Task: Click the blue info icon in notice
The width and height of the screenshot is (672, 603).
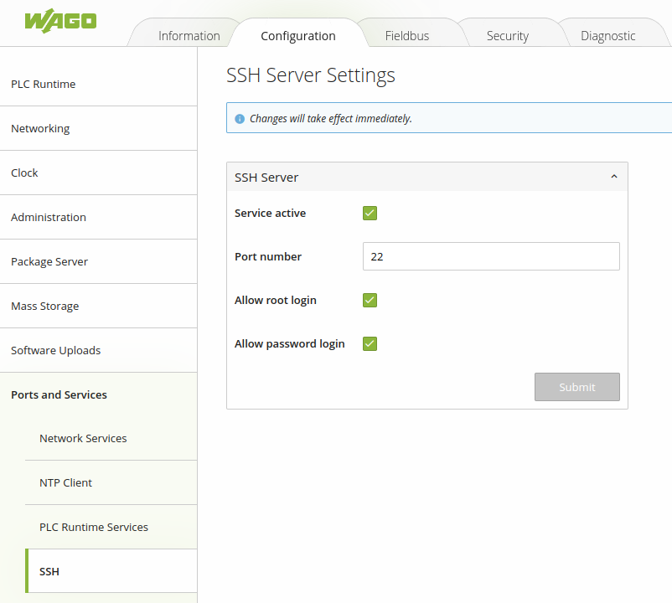Action: coord(240,119)
